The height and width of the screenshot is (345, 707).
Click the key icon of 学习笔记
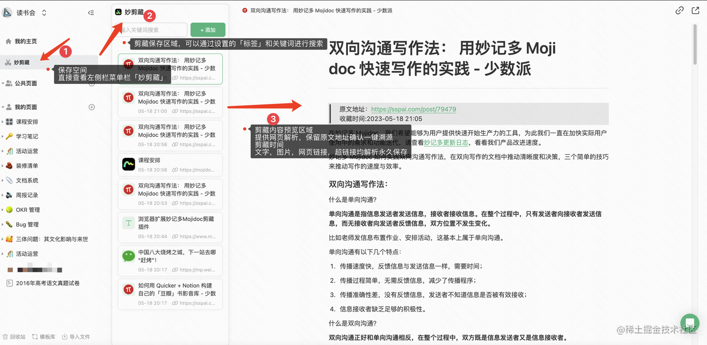(x=9, y=136)
